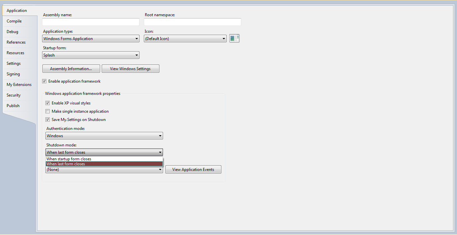Click the Assembly name text field

pos(91,22)
